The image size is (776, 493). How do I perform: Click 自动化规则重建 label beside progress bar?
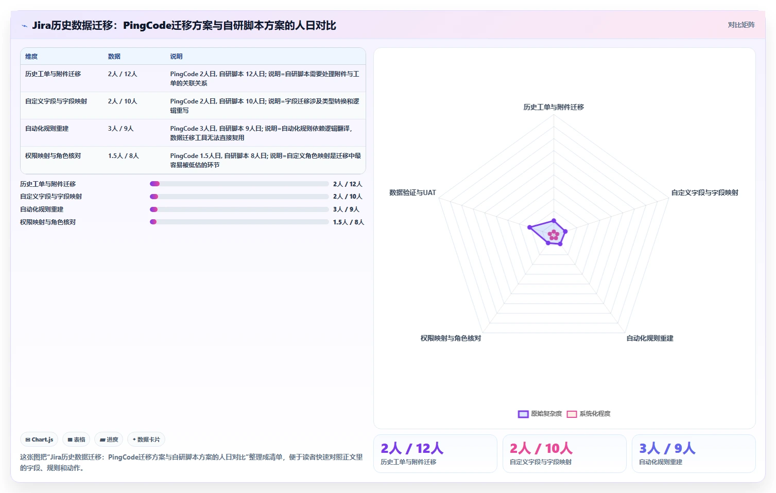pos(42,209)
